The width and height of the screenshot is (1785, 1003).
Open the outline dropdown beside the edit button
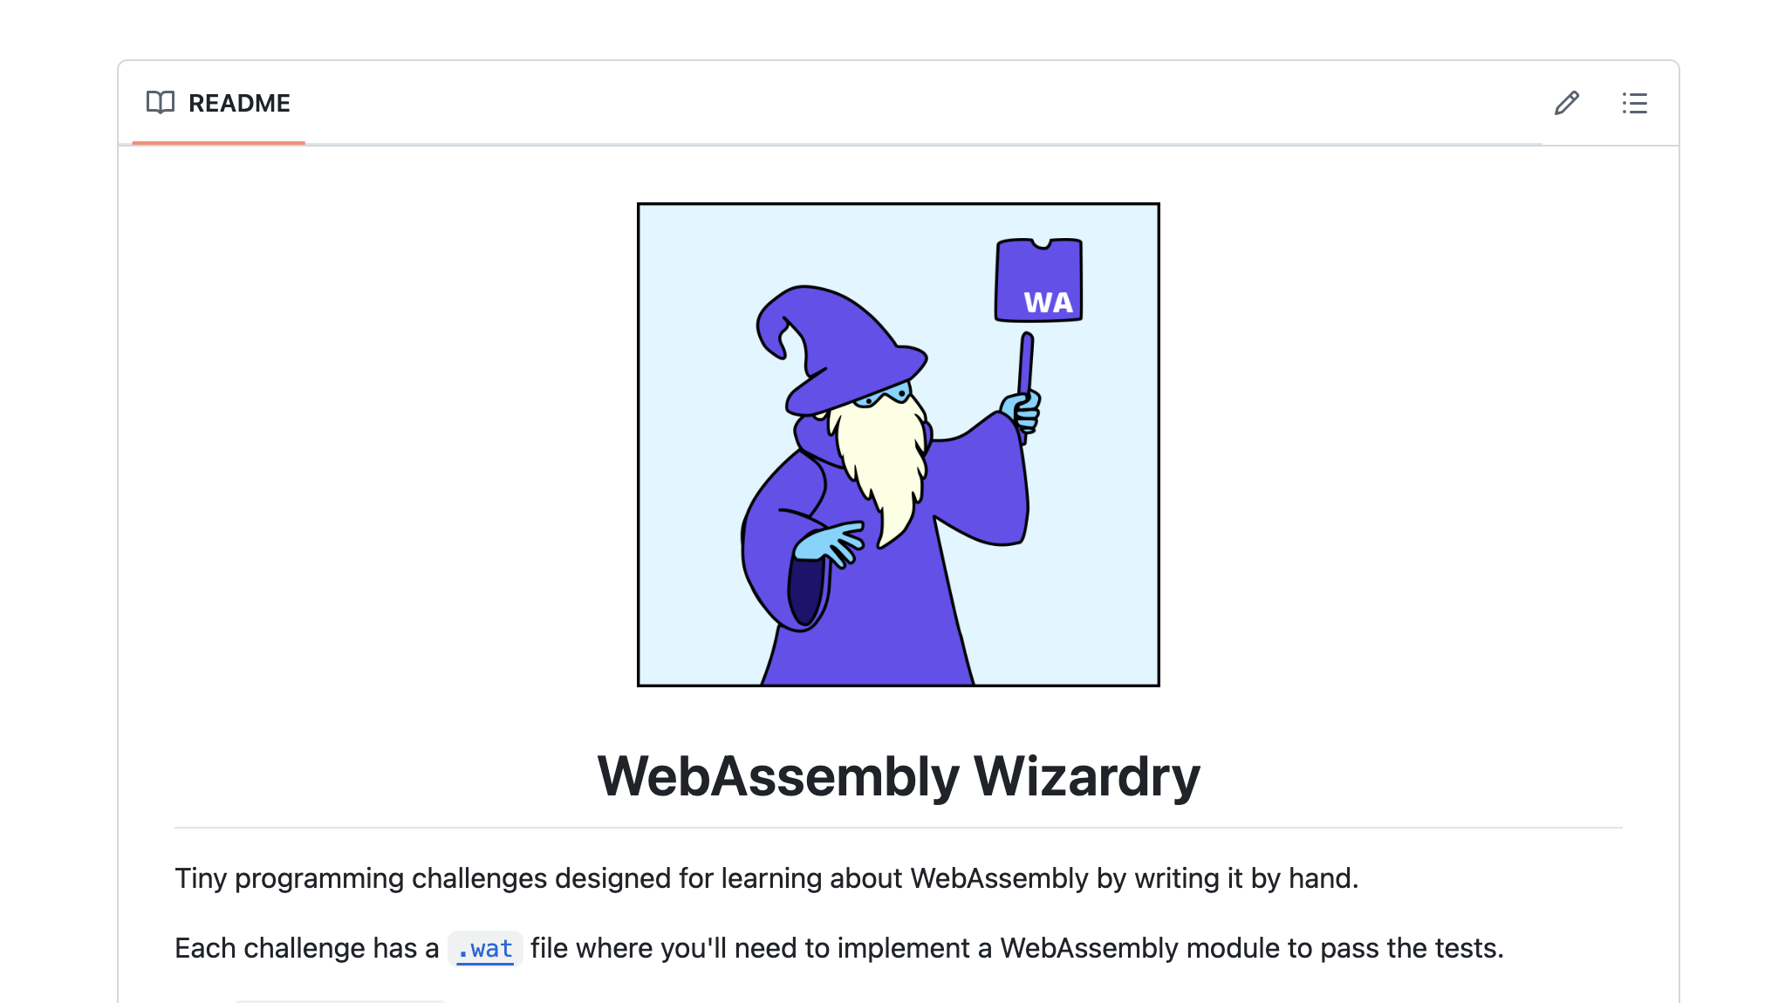point(1634,103)
